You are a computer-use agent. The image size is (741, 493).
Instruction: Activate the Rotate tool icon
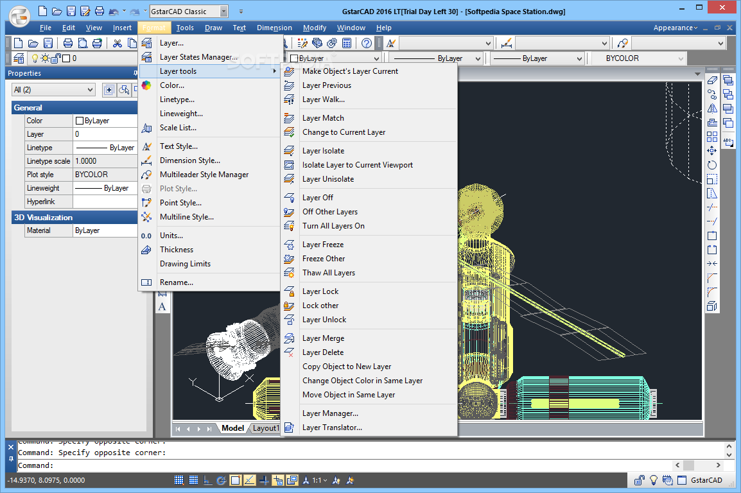point(712,165)
